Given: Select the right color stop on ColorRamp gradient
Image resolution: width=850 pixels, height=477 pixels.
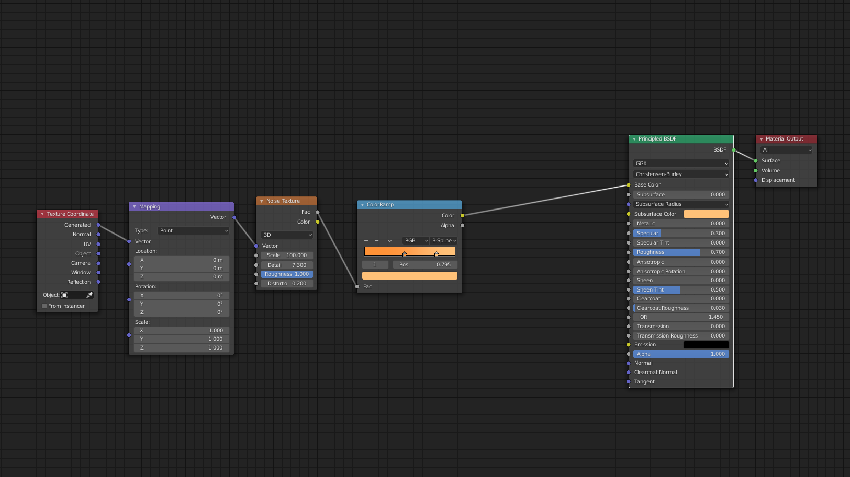Looking at the screenshot, I should [437, 253].
